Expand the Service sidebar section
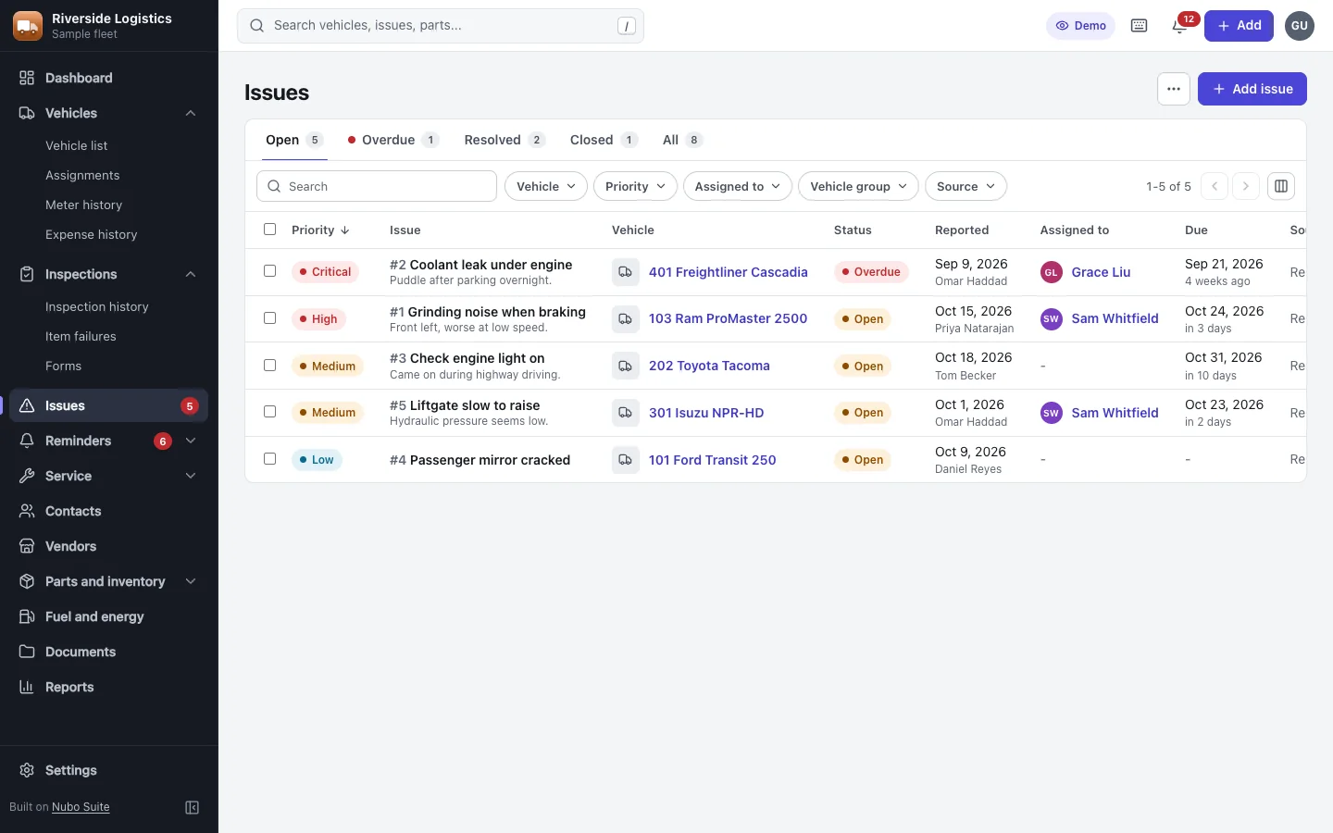 click(191, 476)
